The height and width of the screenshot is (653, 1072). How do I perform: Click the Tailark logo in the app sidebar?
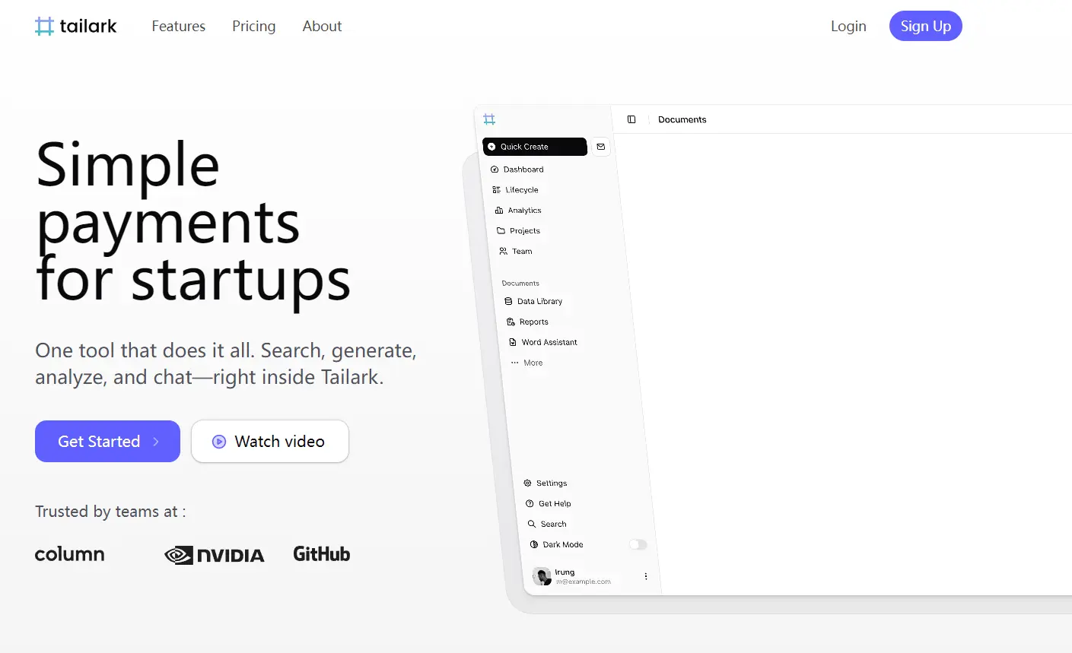point(489,119)
